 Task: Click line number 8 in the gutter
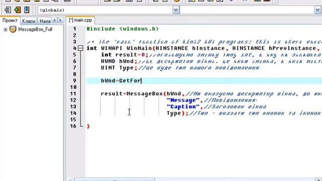[74, 74]
